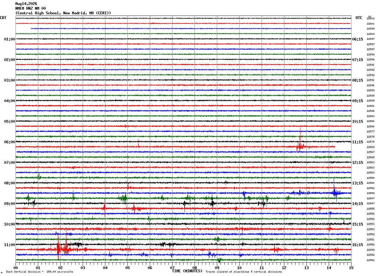
Task: Click the DC offset value 22551
Action: [371, 240]
